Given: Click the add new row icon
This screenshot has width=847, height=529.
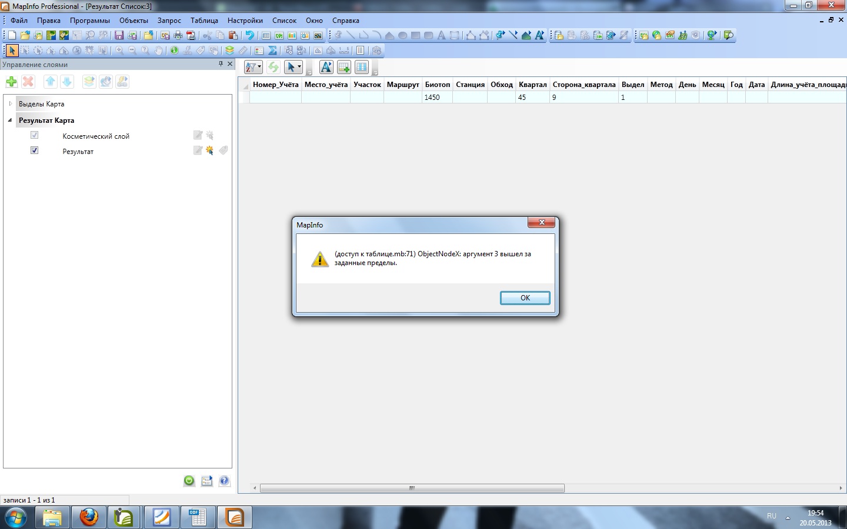Looking at the screenshot, I should pyautogui.click(x=344, y=67).
